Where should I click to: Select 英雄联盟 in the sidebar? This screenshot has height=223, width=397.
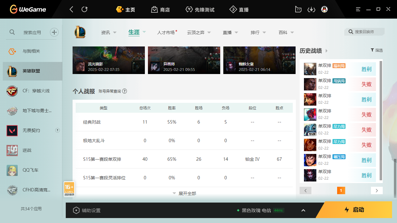coord(33,71)
